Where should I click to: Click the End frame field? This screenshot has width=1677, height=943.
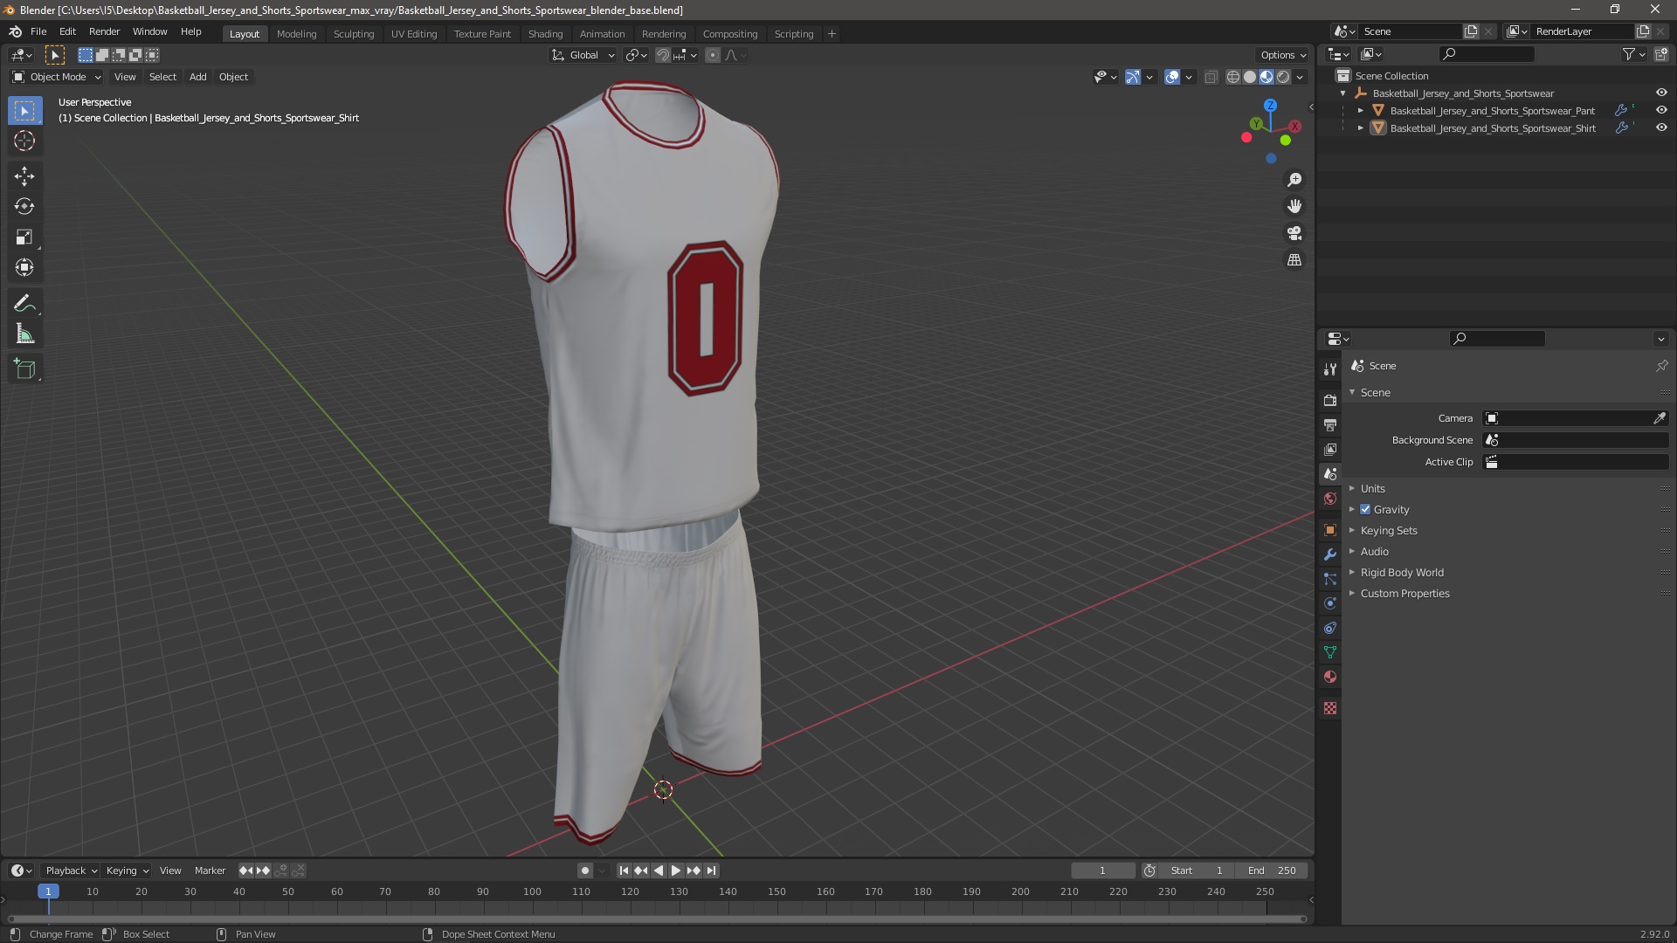pyautogui.click(x=1273, y=871)
